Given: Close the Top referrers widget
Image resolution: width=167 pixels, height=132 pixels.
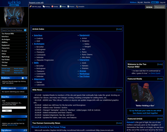Looking at the screenshot, I should tap(26, 130).
